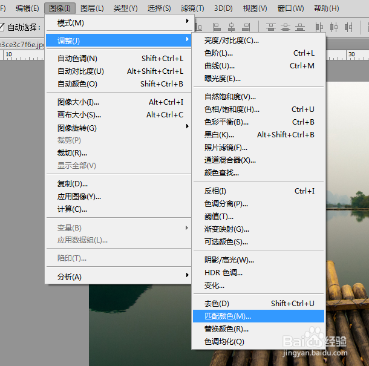Screen dimensions: 369x366
Task: Open the 帮助(H) menu
Action: [327, 8]
